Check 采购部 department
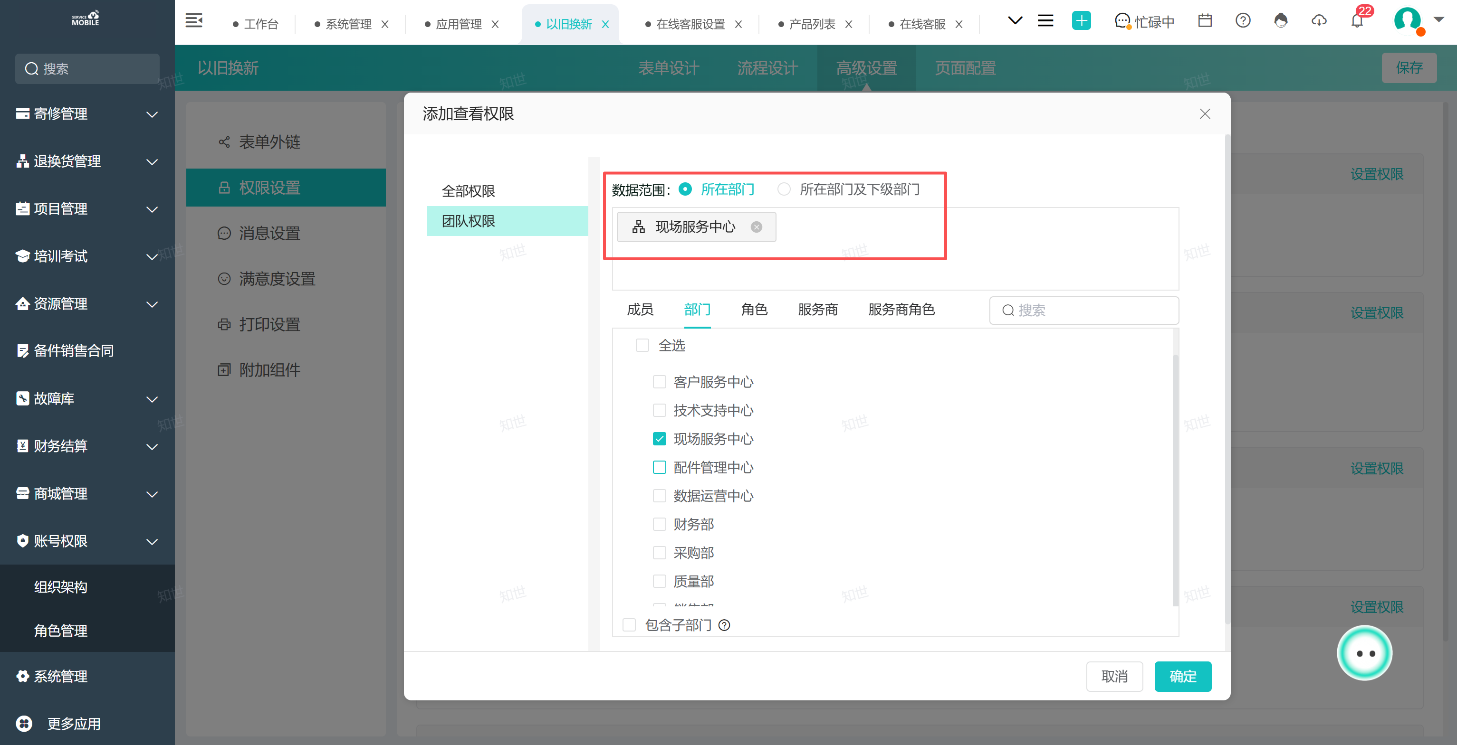This screenshot has height=745, width=1457. tap(659, 553)
